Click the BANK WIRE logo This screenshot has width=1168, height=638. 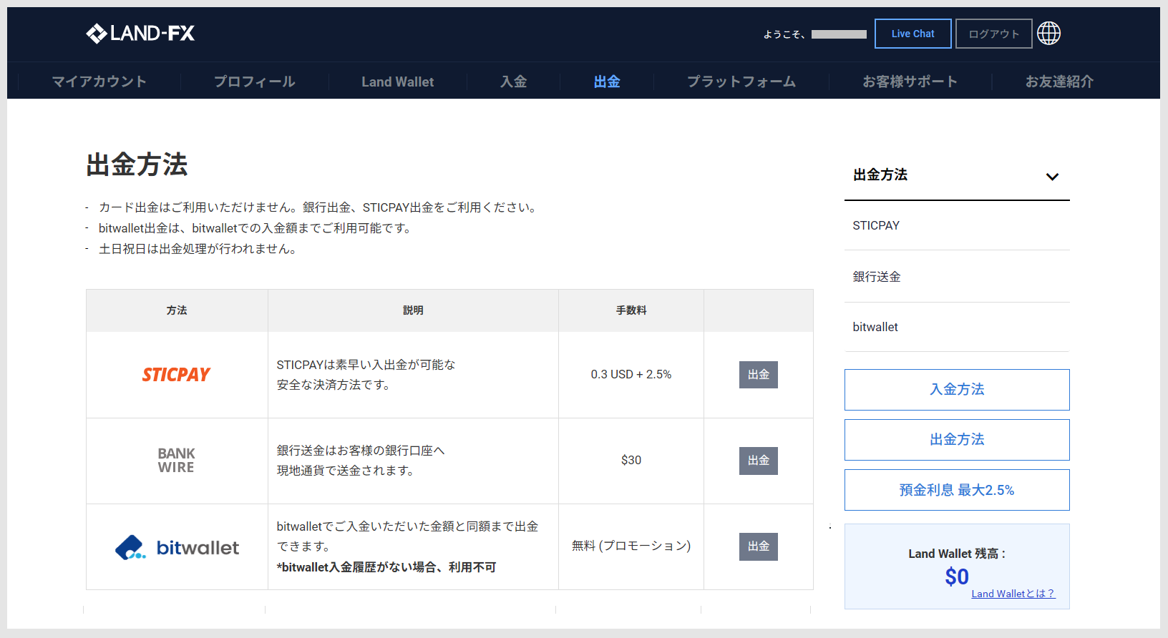click(176, 461)
